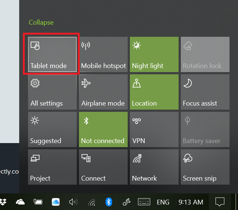Toggle Focus assist tile
Image resolution: width=238 pixels, height=210 pixels.
click(x=205, y=92)
